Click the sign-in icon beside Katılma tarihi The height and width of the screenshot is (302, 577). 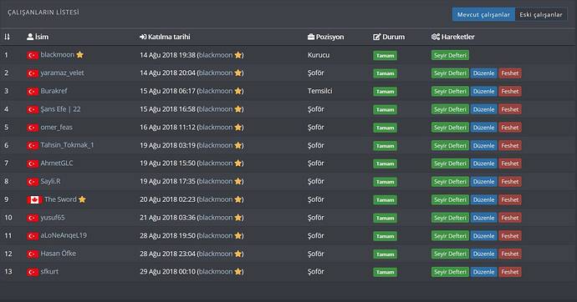pyautogui.click(x=143, y=37)
